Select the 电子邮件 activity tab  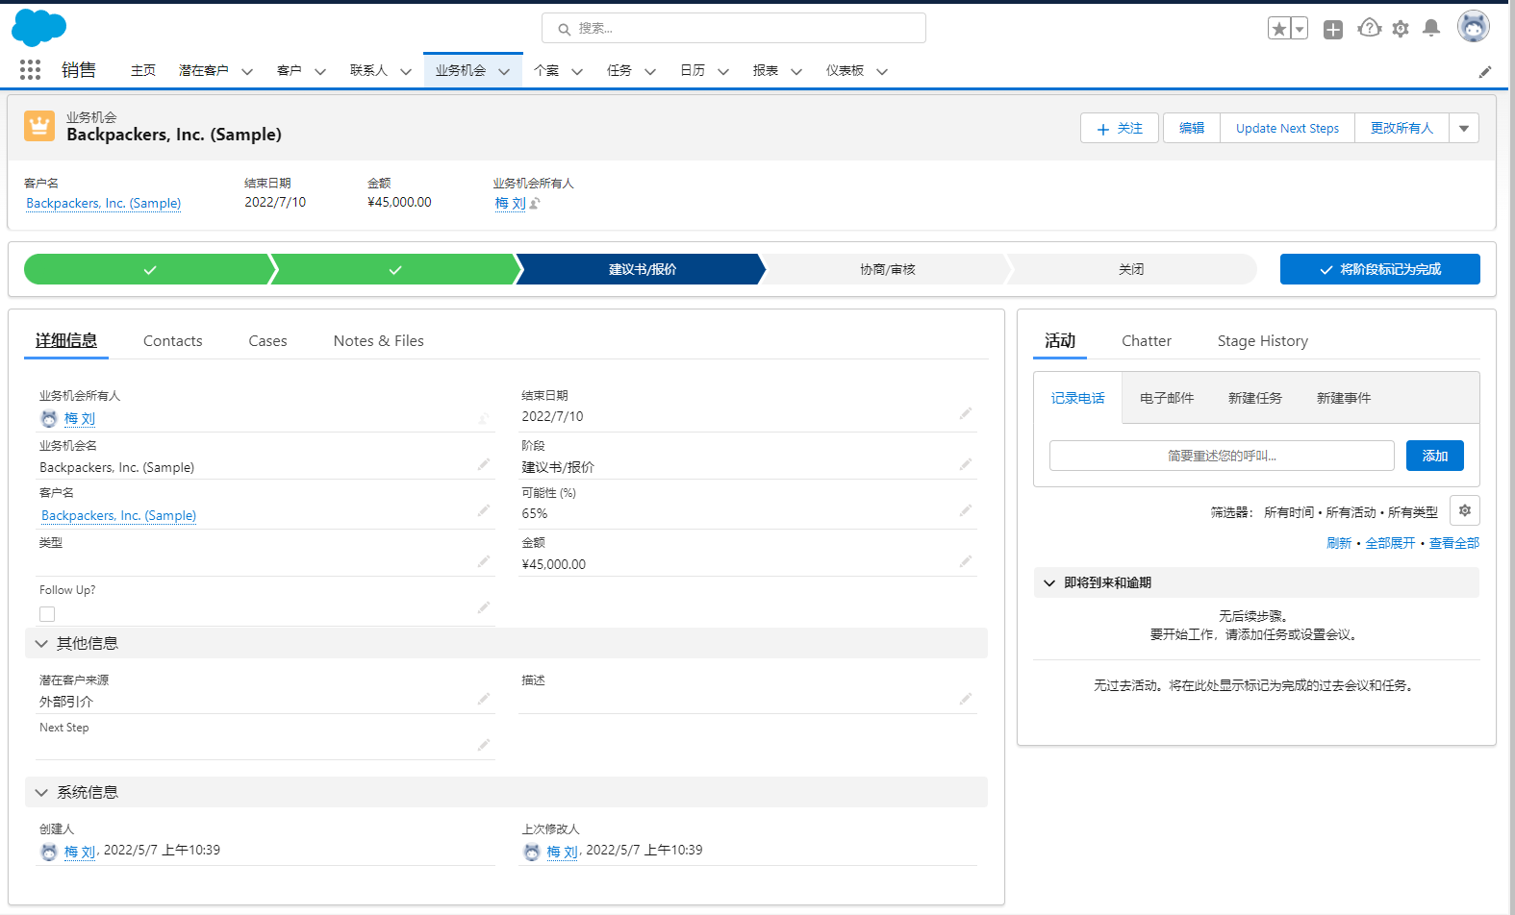1167,398
